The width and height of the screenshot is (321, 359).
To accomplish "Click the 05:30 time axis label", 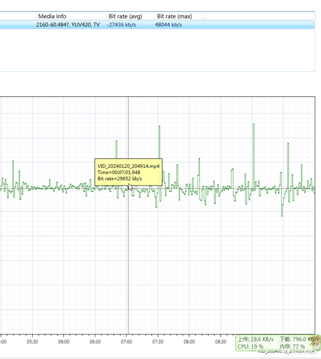I will (32, 342).
